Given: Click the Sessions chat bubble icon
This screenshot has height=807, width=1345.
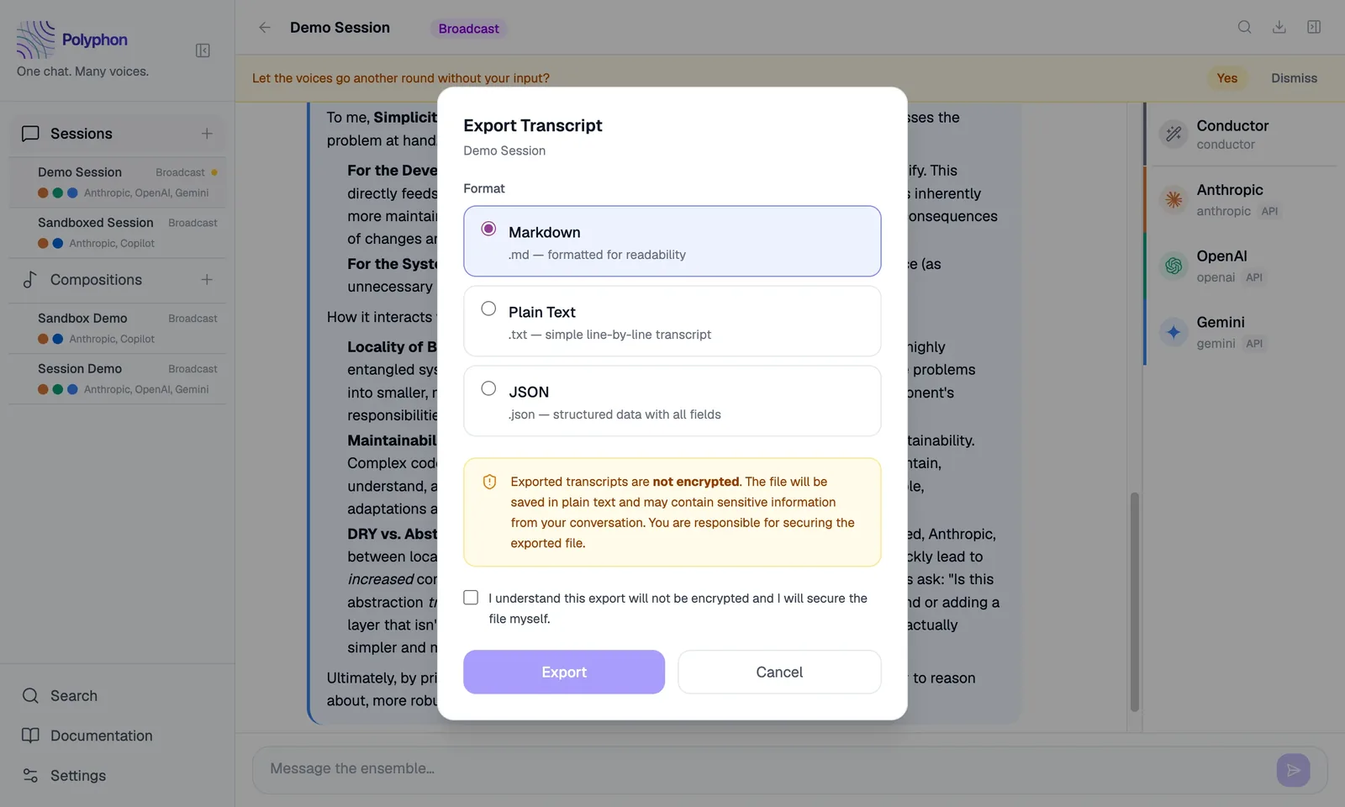Looking at the screenshot, I should 30,133.
